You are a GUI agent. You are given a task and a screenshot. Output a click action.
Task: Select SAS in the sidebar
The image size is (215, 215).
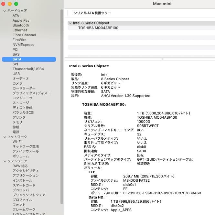click(16, 54)
